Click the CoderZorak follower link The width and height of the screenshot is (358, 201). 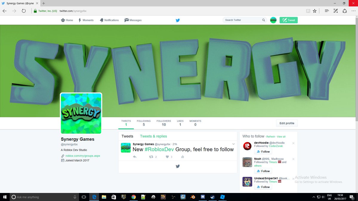[276, 146]
